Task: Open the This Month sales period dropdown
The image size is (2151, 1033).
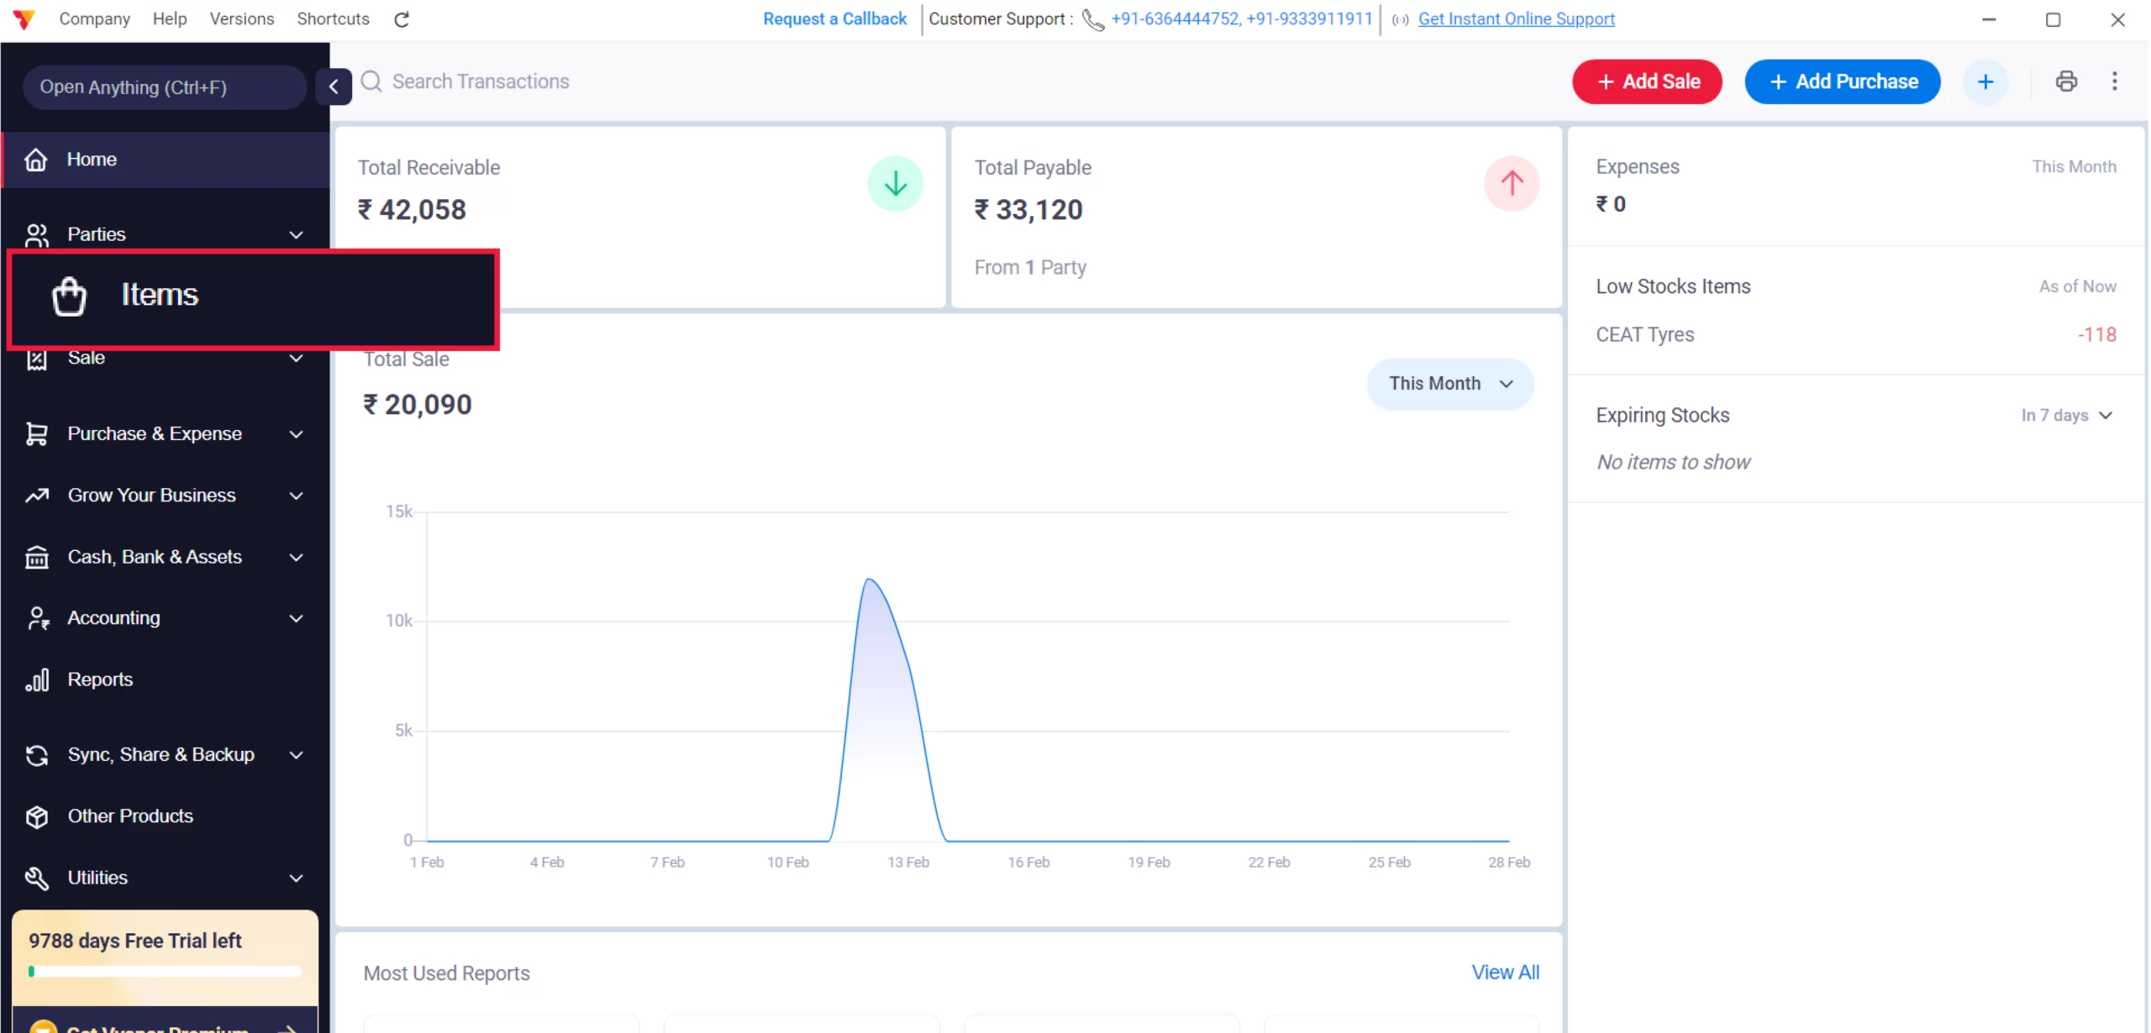Action: tap(1449, 384)
